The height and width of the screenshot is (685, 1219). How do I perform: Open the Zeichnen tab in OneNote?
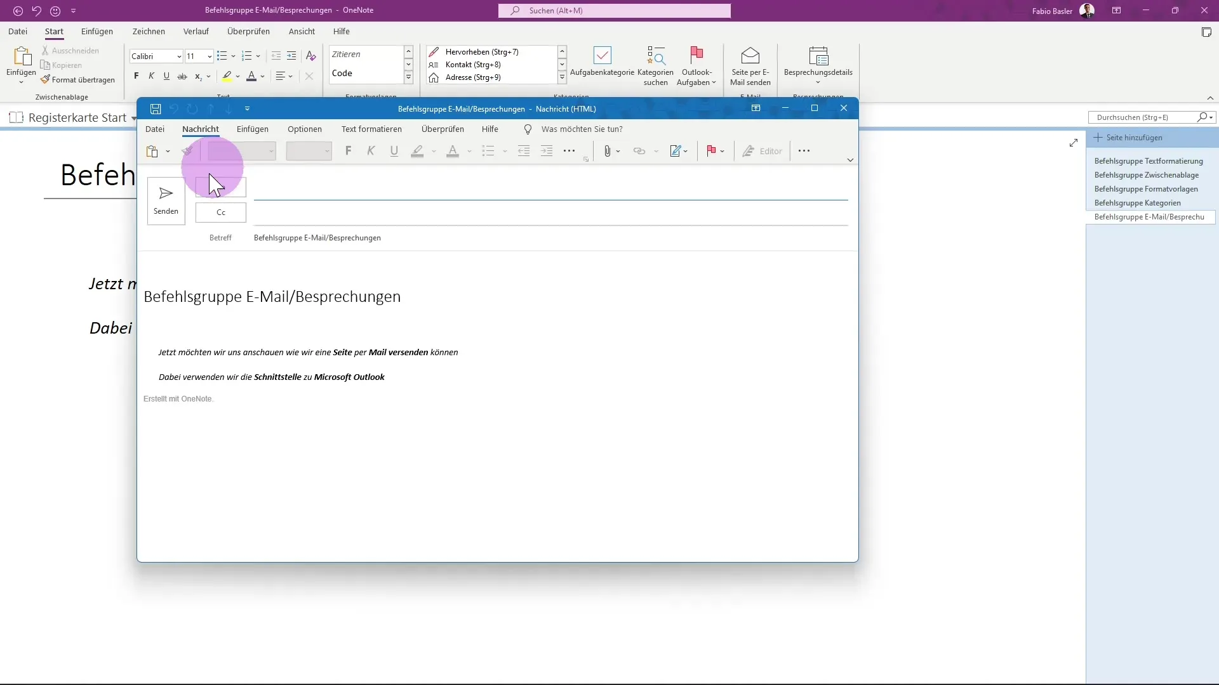coord(149,32)
